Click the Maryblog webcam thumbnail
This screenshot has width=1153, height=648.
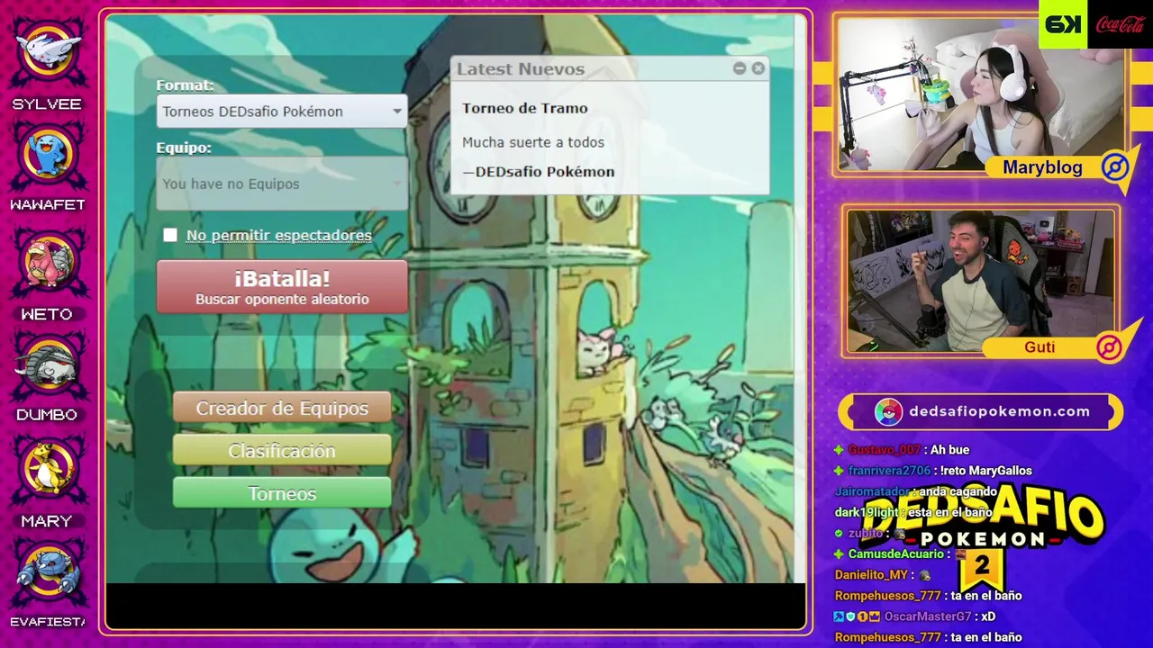[982, 94]
